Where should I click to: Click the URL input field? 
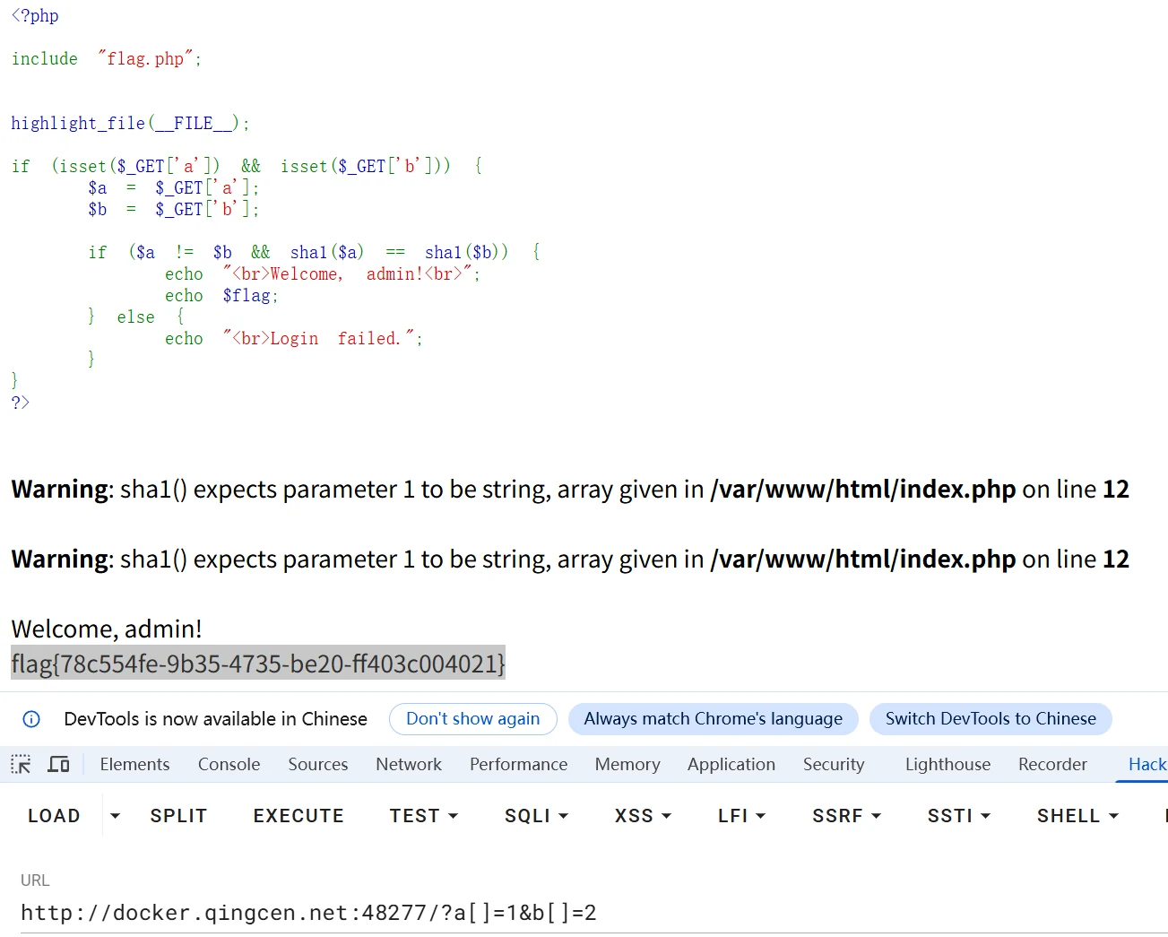(x=593, y=913)
